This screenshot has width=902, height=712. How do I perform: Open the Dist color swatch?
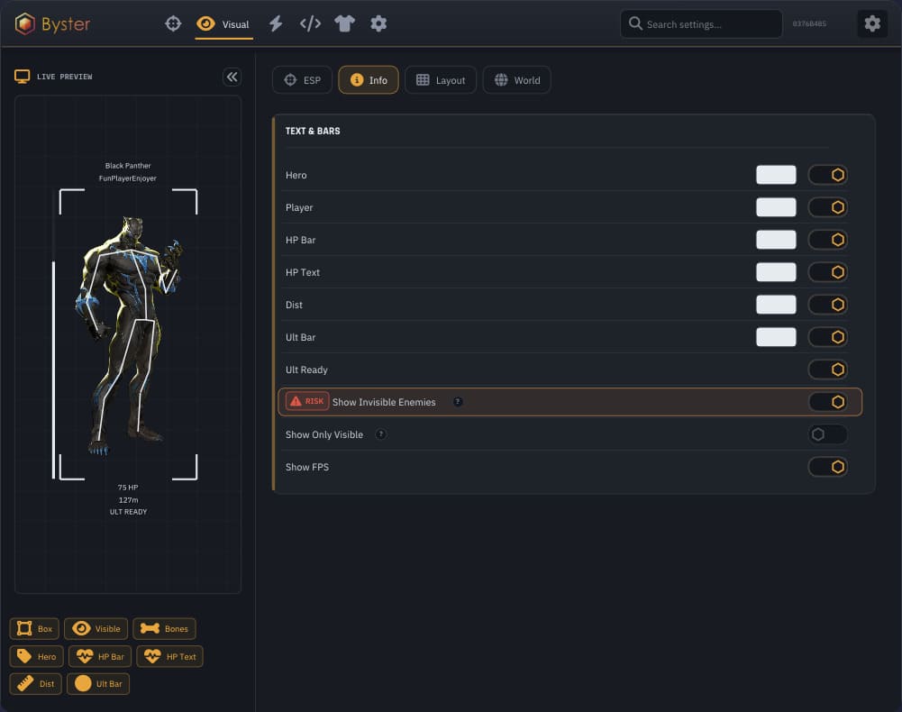(776, 305)
